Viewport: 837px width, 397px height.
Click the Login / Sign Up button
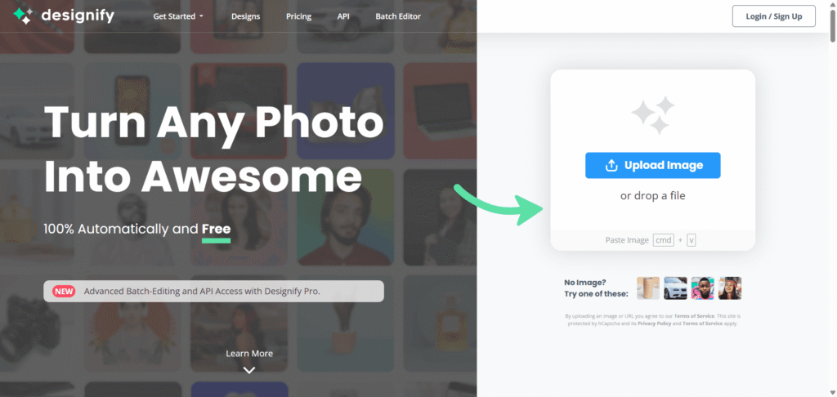pyautogui.click(x=774, y=16)
